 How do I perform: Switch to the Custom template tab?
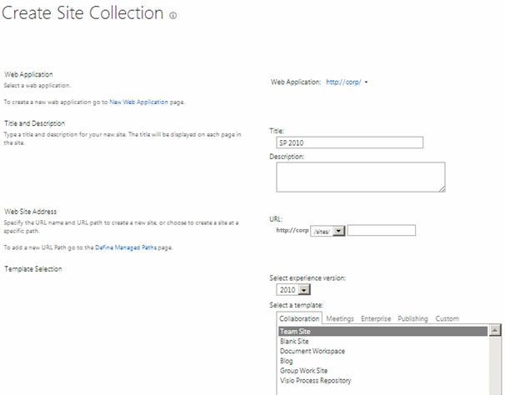[x=447, y=319]
